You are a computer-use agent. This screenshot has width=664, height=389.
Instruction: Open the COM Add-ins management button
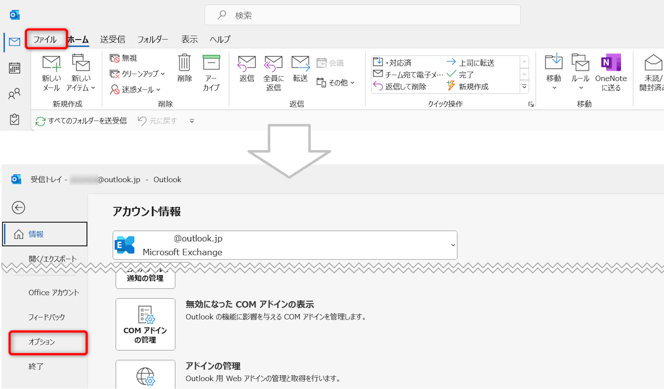coord(145,324)
